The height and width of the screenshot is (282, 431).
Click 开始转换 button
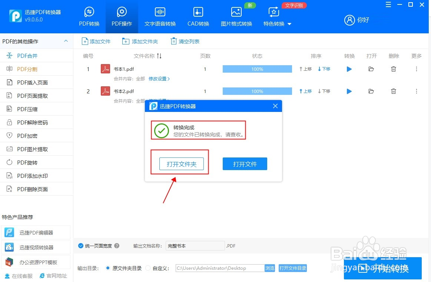(x=382, y=268)
